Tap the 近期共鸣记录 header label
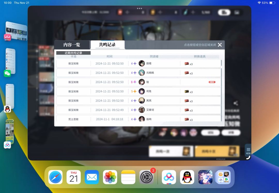 73,53
